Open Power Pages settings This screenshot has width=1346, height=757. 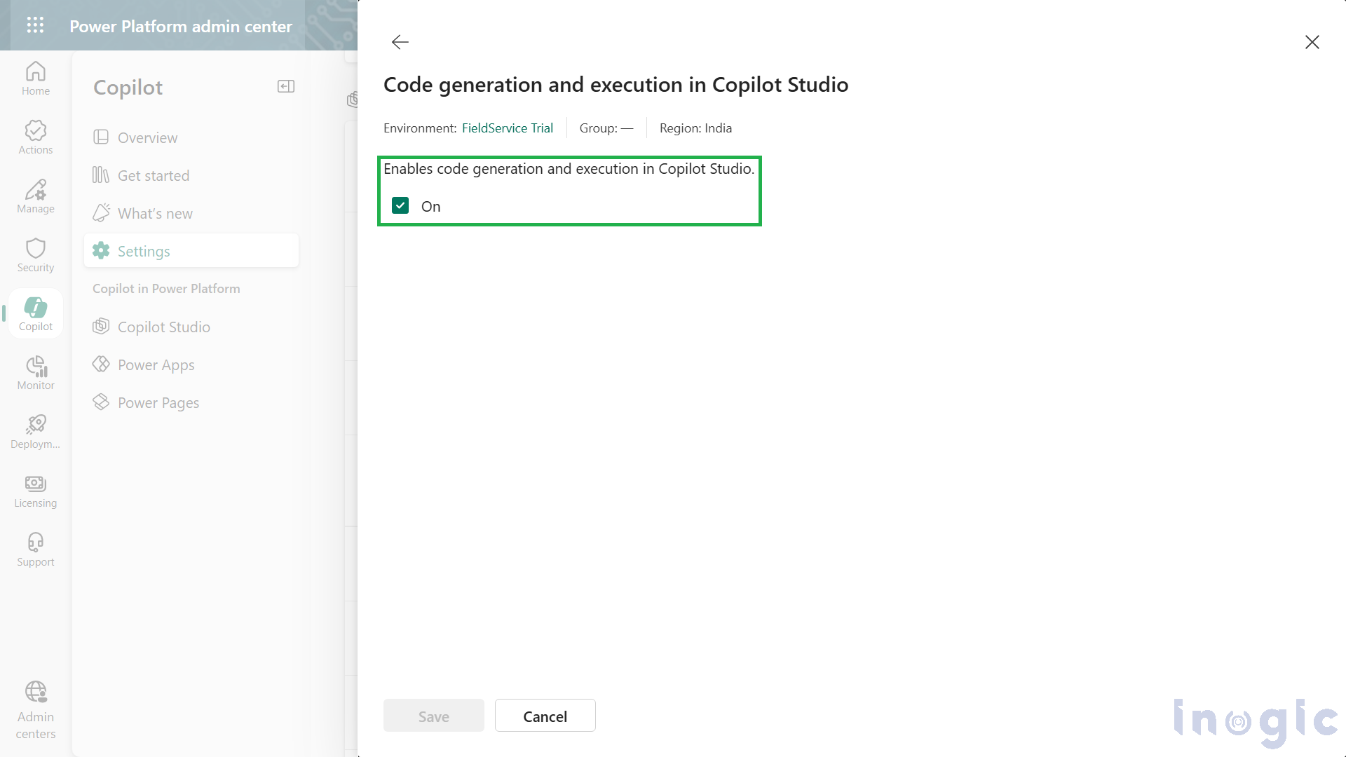click(158, 402)
